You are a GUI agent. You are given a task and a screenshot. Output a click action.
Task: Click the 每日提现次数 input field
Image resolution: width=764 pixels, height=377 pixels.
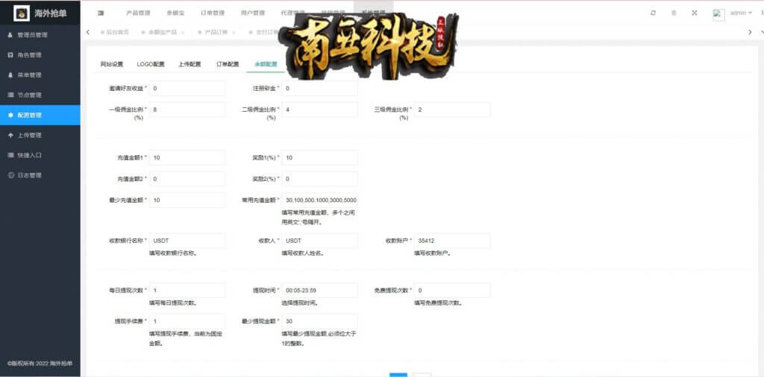[187, 291]
